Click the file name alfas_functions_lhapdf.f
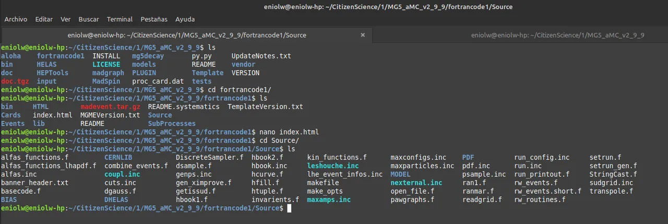This screenshot has height=224, width=668. (49, 166)
